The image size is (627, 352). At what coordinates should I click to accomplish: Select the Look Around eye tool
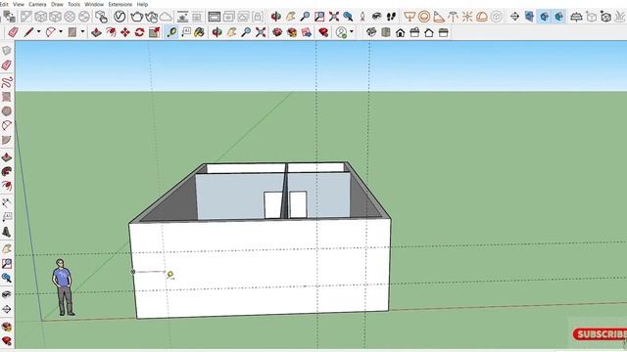(376, 17)
